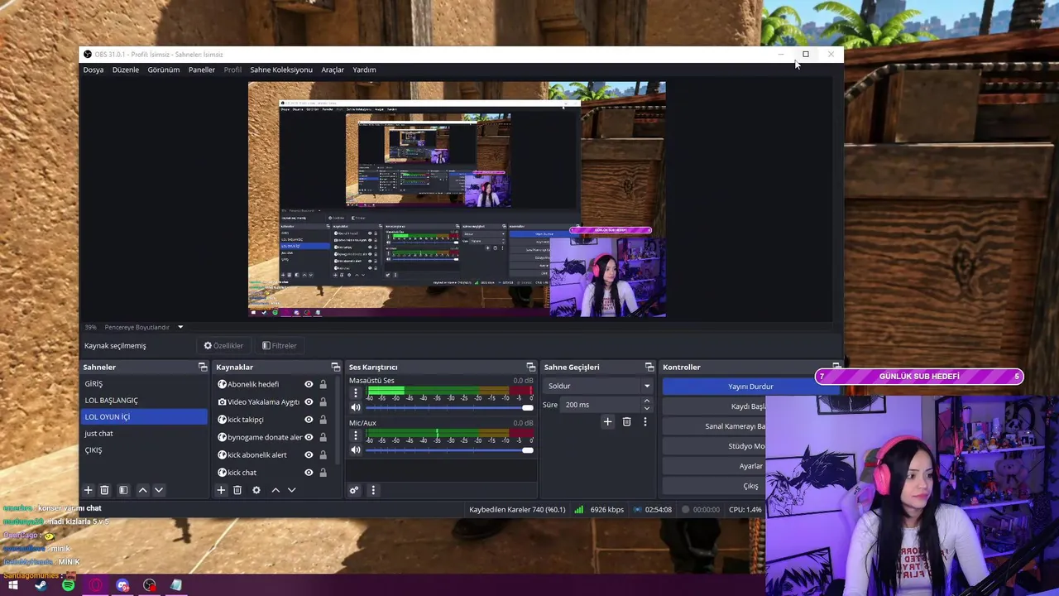Open the Windows Start button
This screenshot has height=596, width=1059.
point(13,585)
